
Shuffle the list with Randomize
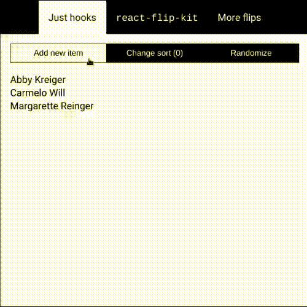[x=251, y=53]
